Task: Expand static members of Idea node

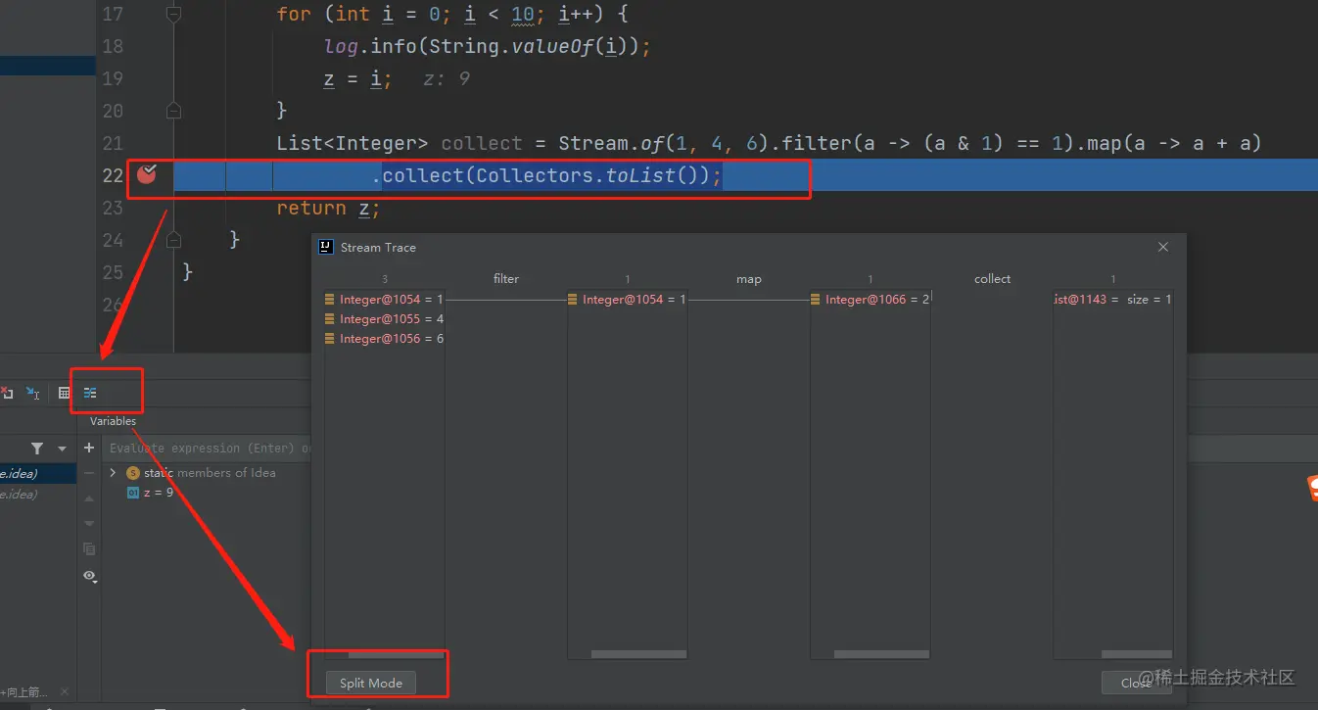Action: (x=113, y=473)
